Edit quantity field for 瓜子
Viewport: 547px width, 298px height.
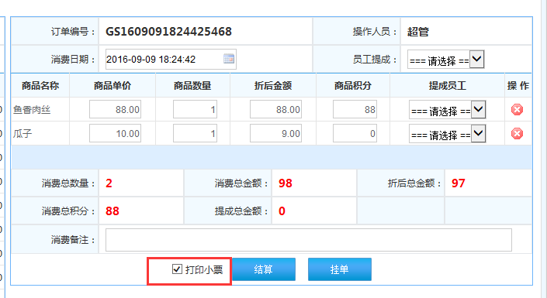(195, 133)
